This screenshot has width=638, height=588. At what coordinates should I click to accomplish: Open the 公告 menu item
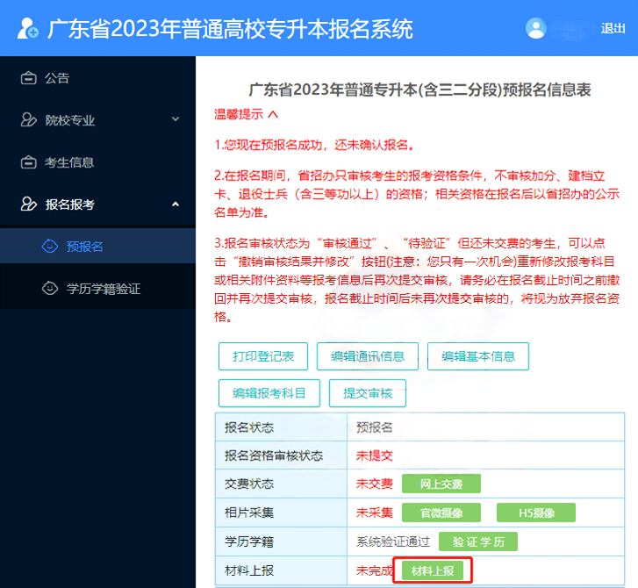(x=57, y=78)
